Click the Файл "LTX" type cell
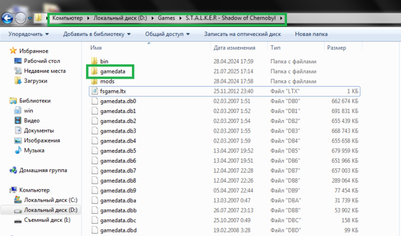 [x=285, y=91]
